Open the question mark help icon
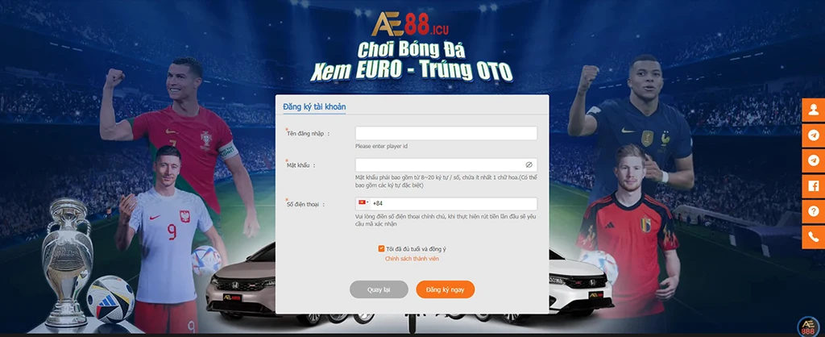 (x=814, y=212)
